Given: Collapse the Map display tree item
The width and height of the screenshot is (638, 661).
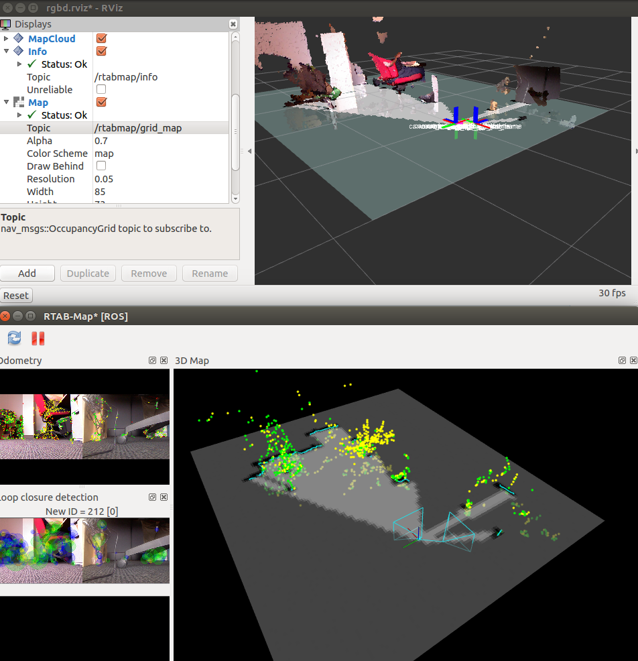Looking at the screenshot, I should [x=7, y=103].
